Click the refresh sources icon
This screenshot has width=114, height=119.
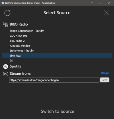[x=7, y=13]
